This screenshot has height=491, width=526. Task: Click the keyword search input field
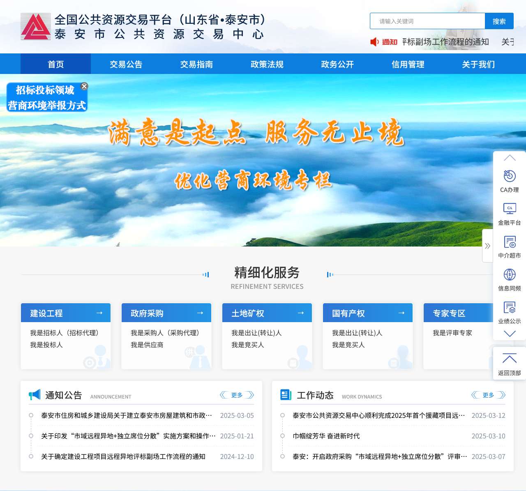click(x=427, y=21)
